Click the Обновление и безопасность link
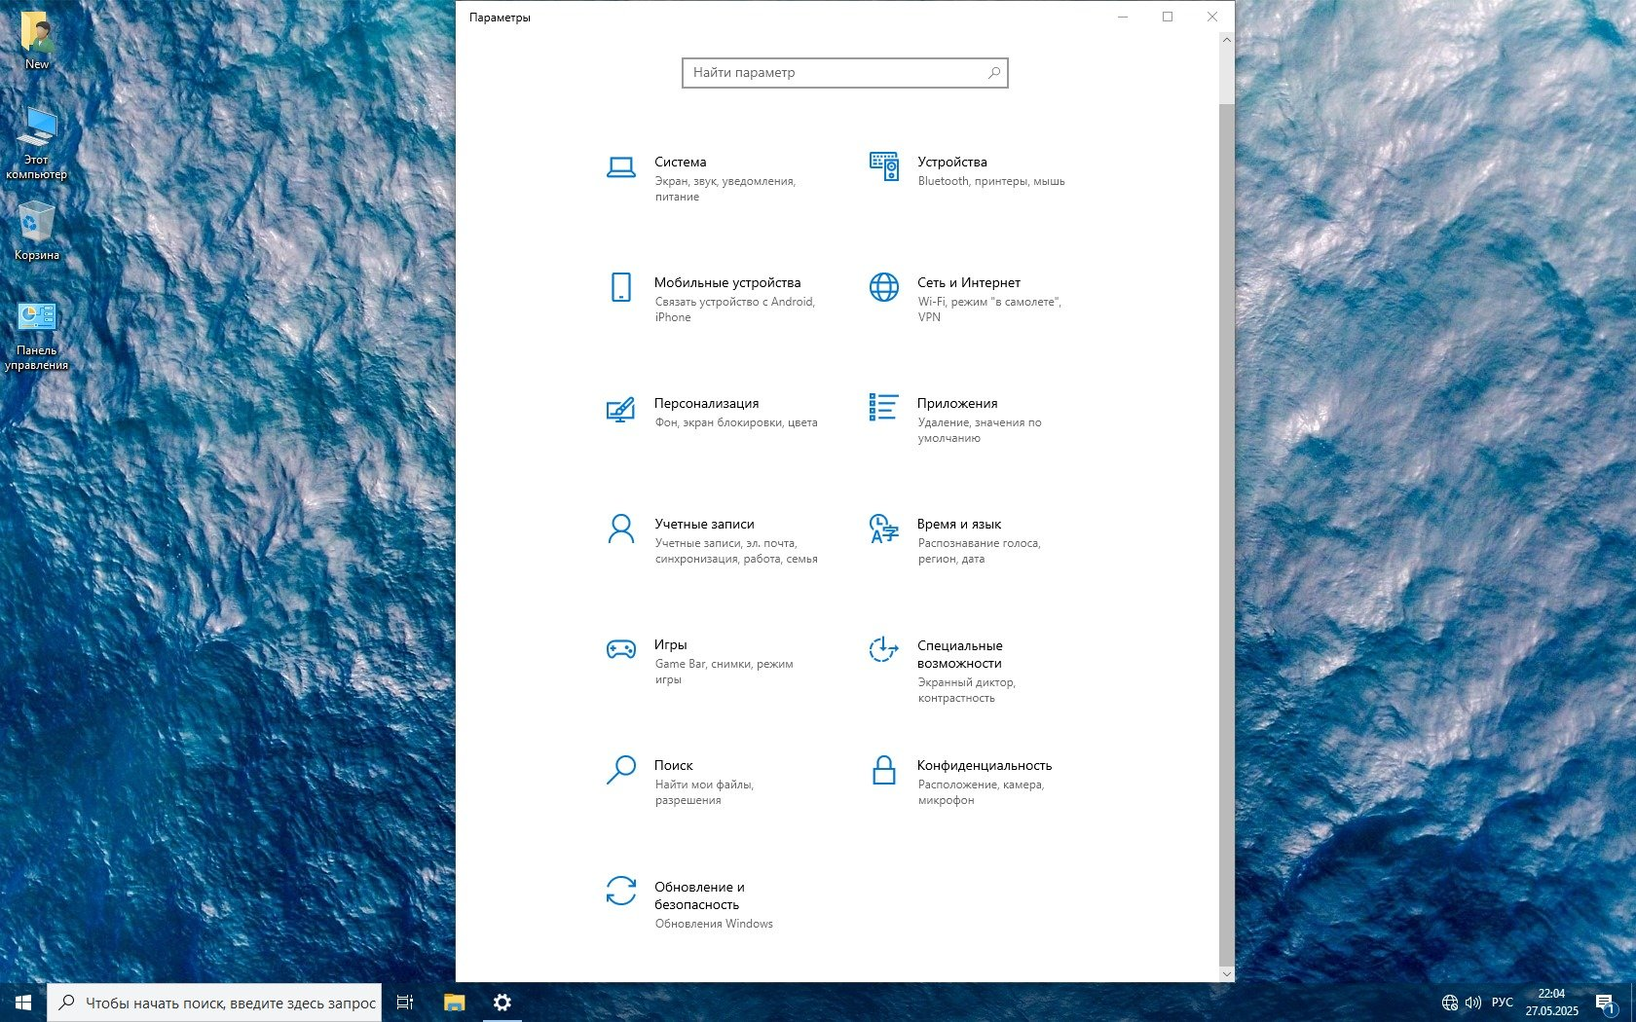The image size is (1636, 1022). tap(698, 895)
